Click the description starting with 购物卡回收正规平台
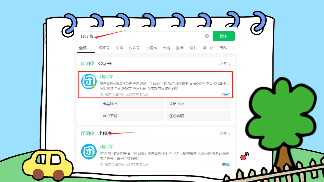 coord(165,156)
